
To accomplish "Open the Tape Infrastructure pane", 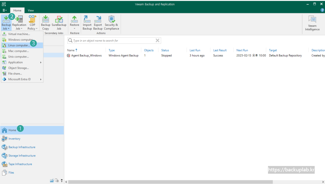I will [x=32, y=164].
